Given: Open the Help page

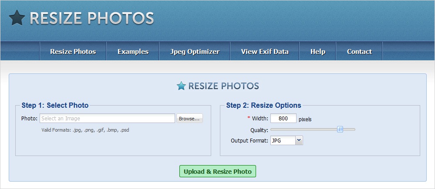Looking at the screenshot, I should [x=317, y=51].
